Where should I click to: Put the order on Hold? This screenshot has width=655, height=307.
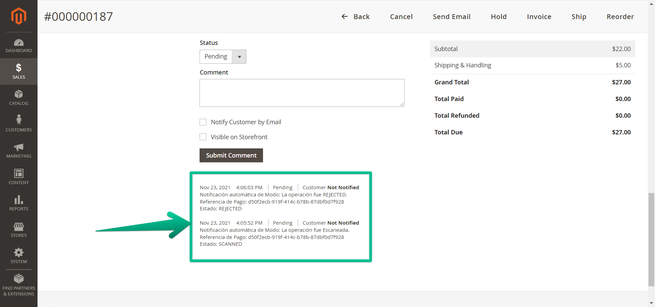tap(498, 17)
